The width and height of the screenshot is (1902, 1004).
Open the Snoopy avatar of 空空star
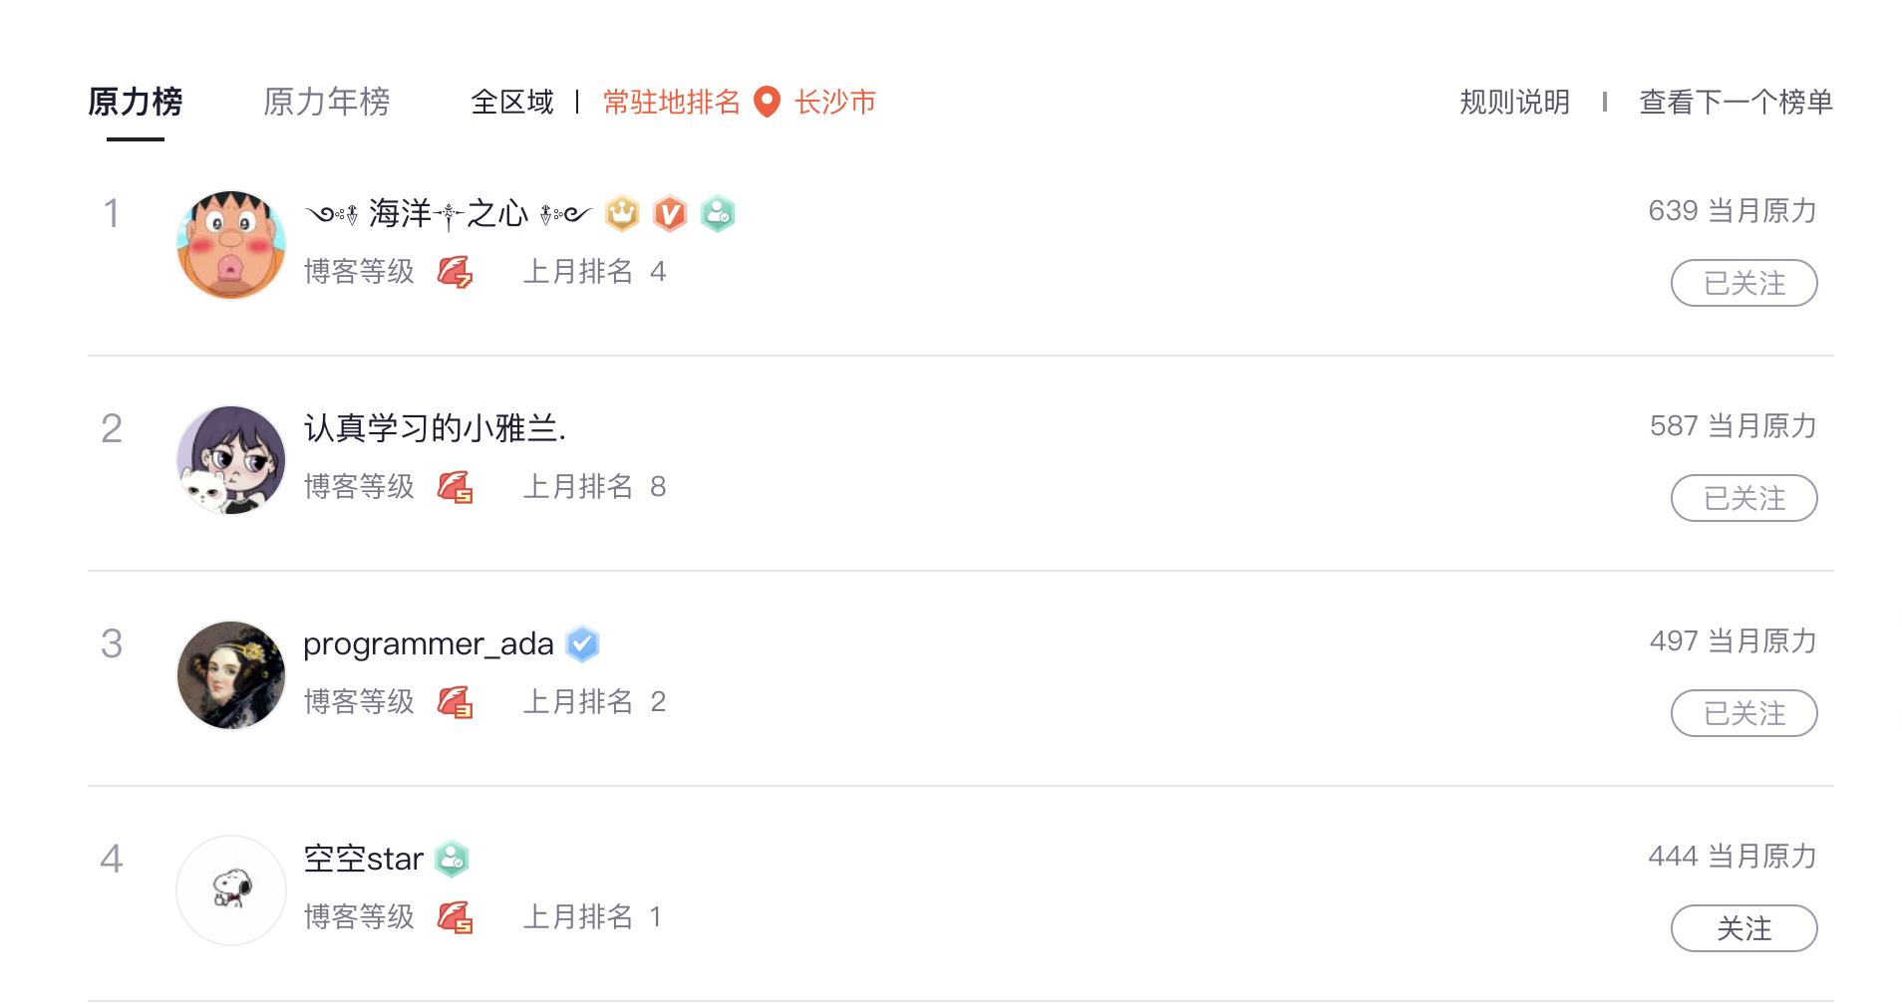(231, 889)
